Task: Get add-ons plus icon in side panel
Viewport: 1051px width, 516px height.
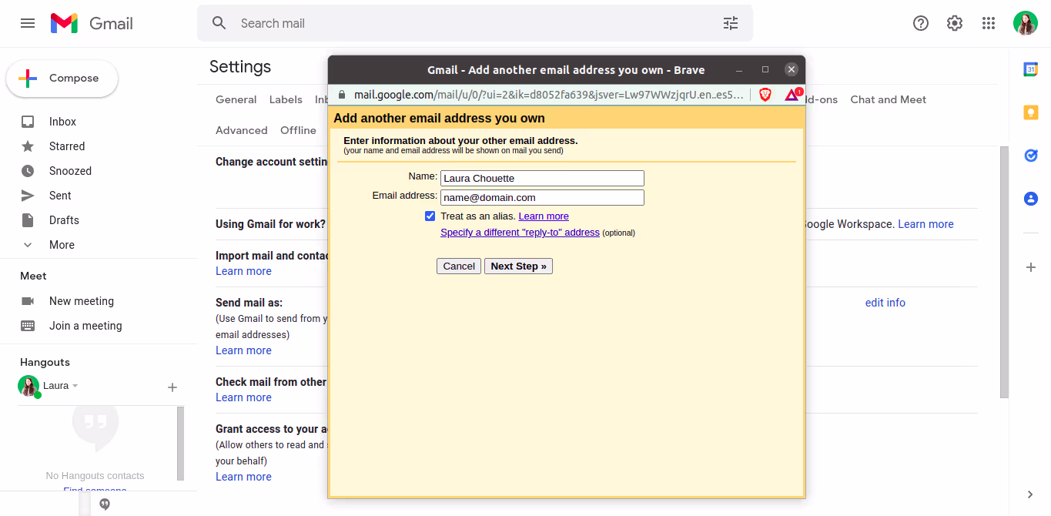Action: 1030,267
